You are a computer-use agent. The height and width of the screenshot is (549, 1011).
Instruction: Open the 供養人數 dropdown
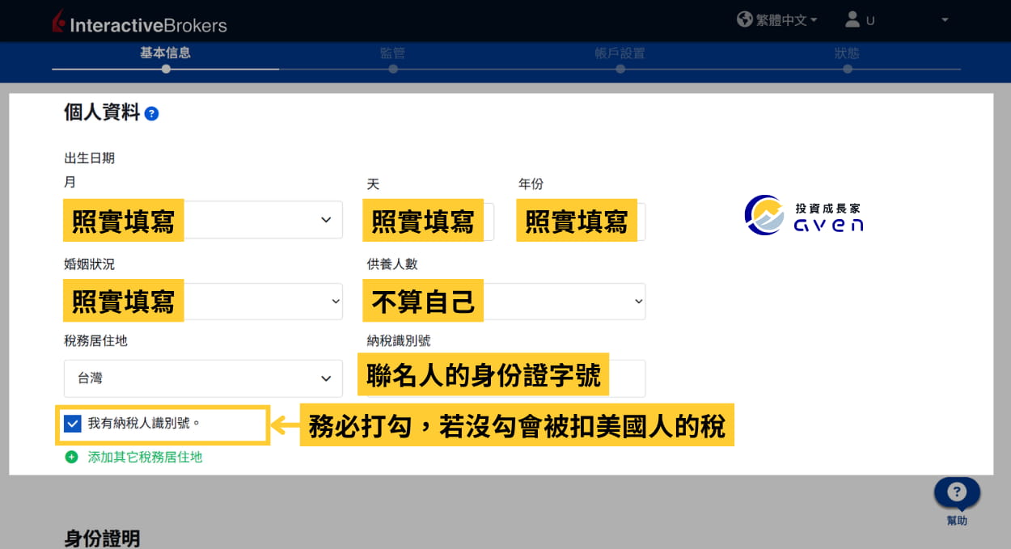506,302
